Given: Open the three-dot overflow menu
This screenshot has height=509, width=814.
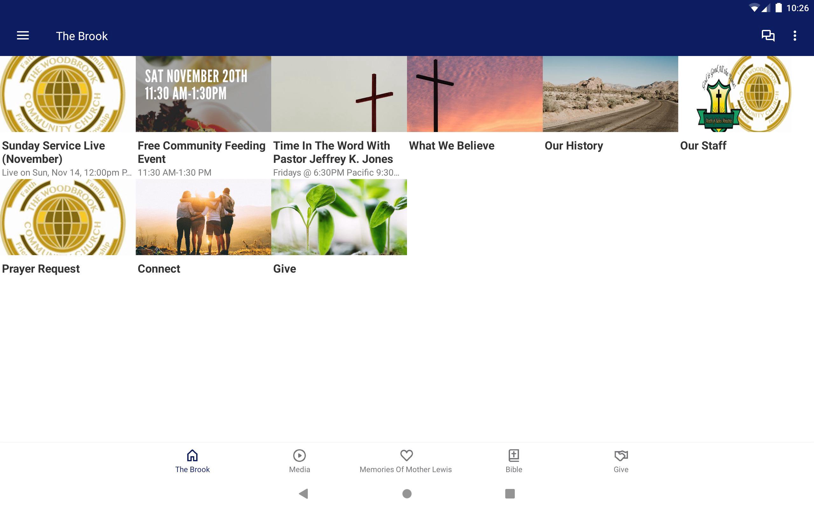Looking at the screenshot, I should [x=795, y=36].
